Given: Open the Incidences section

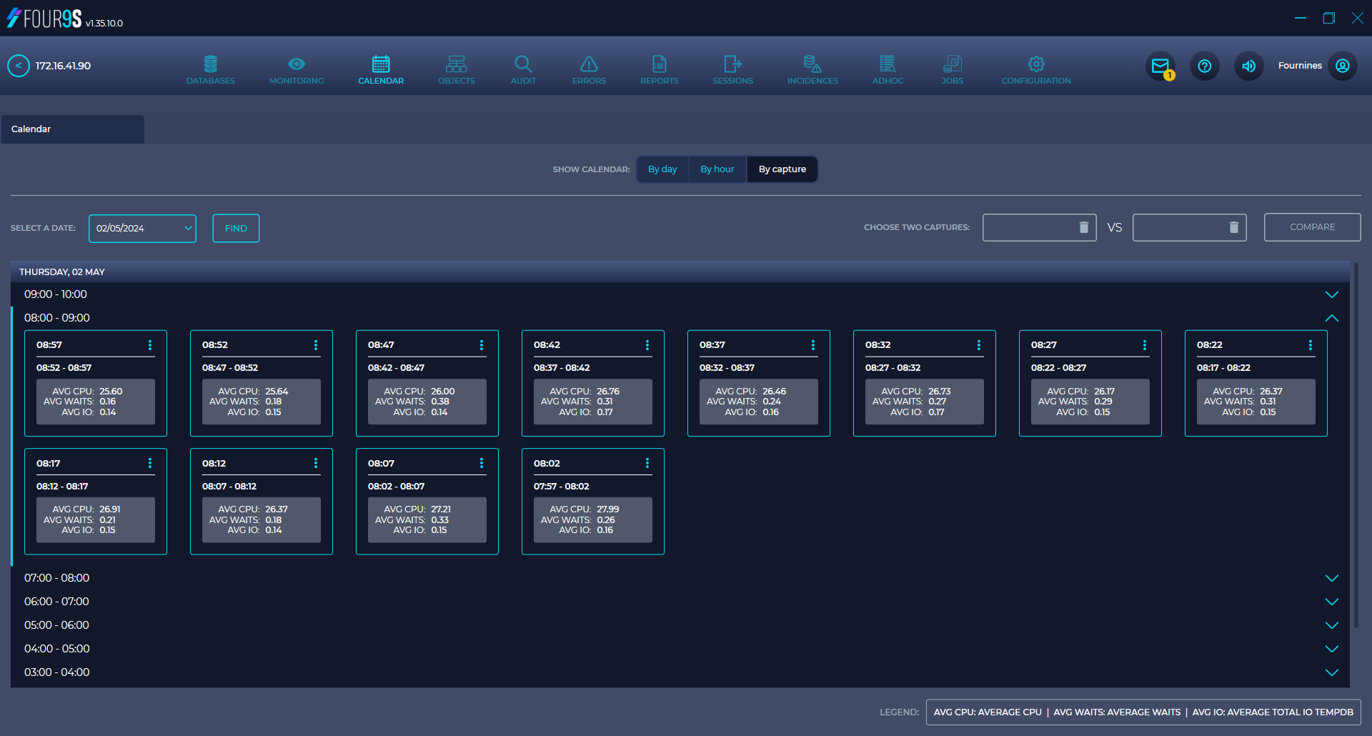Looking at the screenshot, I should click(812, 69).
